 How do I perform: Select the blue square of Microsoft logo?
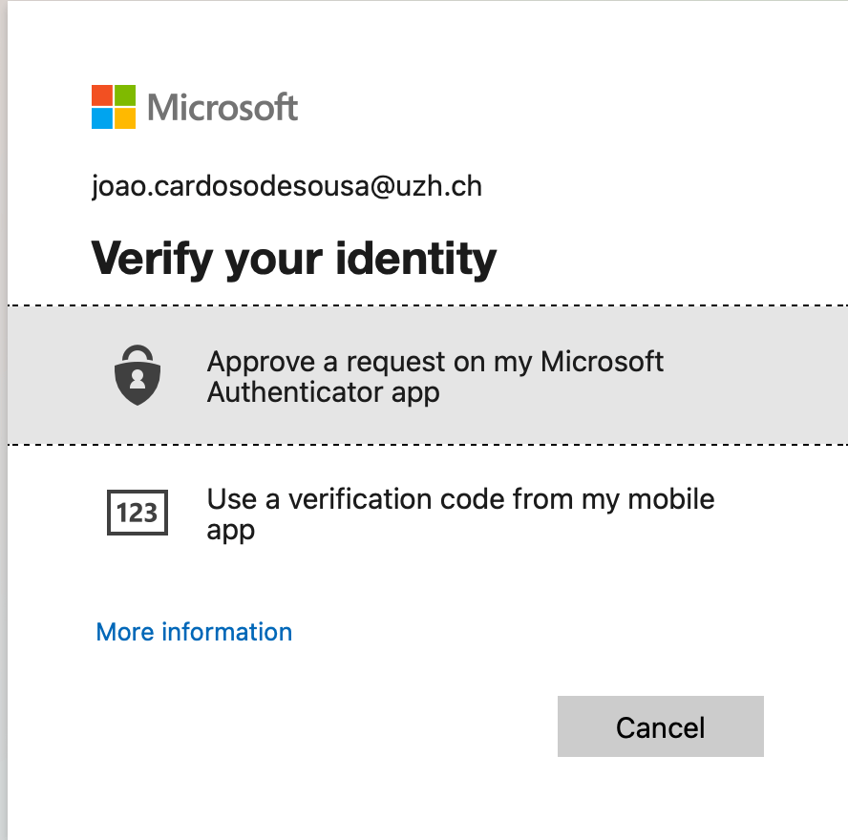click(x=102, y=118)
